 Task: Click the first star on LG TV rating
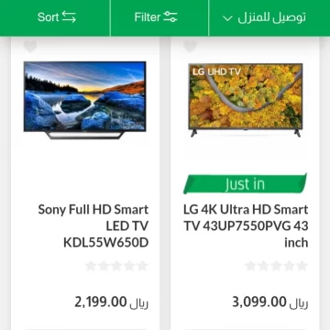250,266
